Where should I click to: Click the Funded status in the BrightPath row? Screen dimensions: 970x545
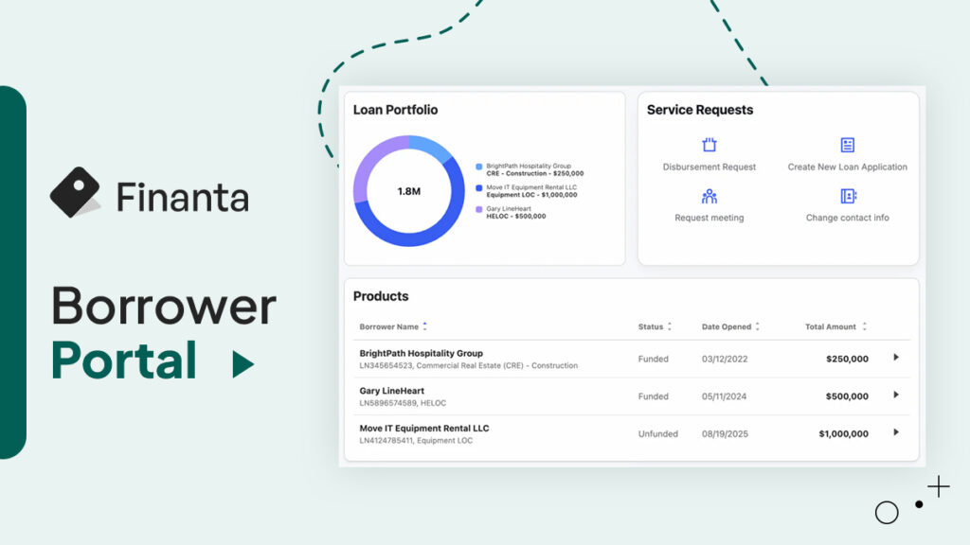pos(654,359)
